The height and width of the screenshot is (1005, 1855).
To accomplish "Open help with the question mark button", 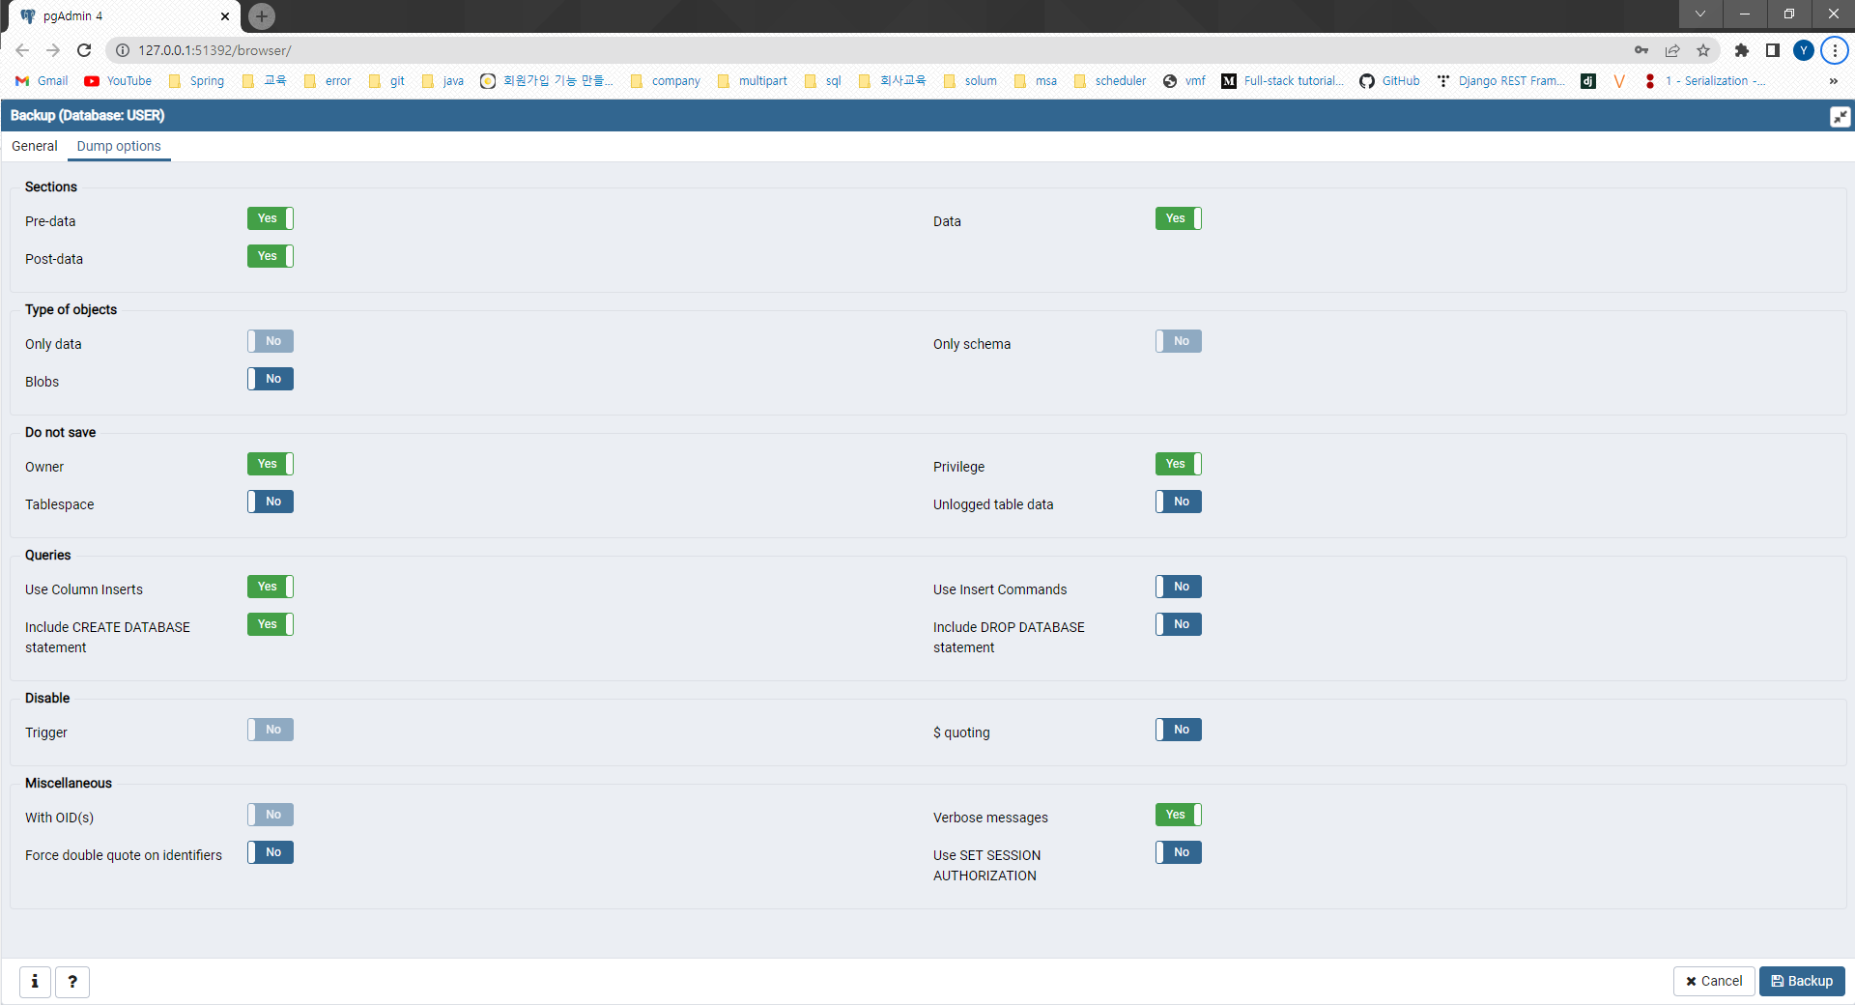I will (x=72, y=982).
